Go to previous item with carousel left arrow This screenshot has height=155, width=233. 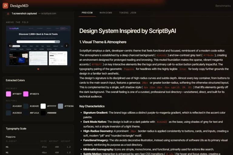click(x=10, y=46)
